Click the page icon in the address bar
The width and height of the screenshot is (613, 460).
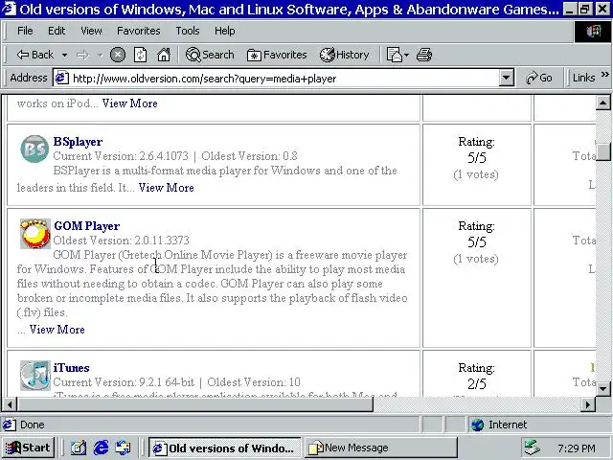click(x=62, y=79)
